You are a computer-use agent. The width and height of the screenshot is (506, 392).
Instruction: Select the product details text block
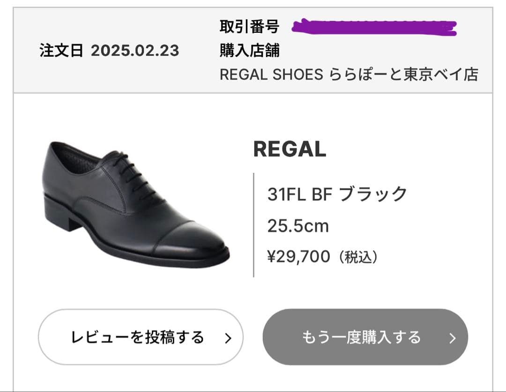[337, 224]
